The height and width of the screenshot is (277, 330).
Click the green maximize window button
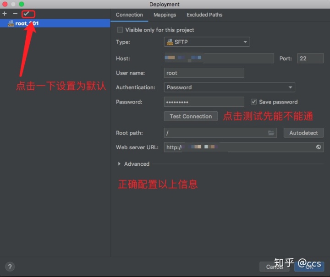[x=22, y=4]
